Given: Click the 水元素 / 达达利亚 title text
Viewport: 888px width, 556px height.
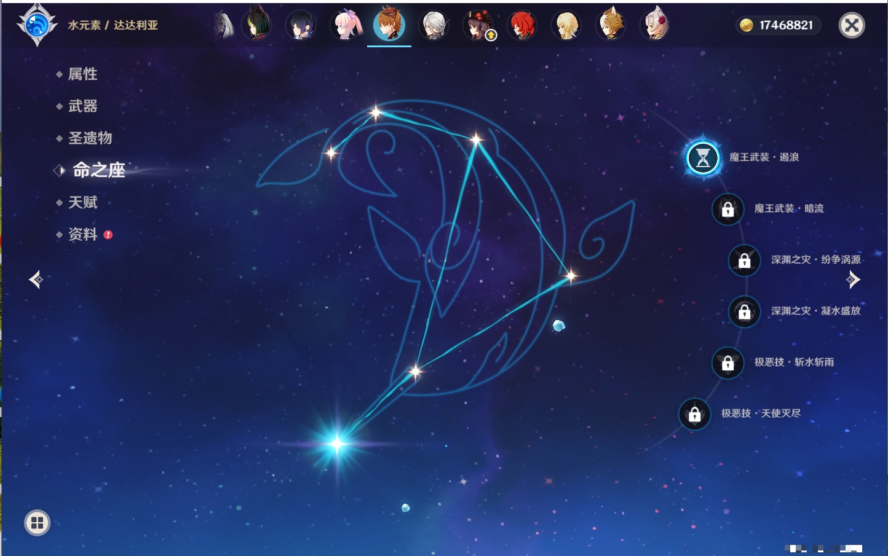Looking at the screenshot, I should [x=113, y=25].
